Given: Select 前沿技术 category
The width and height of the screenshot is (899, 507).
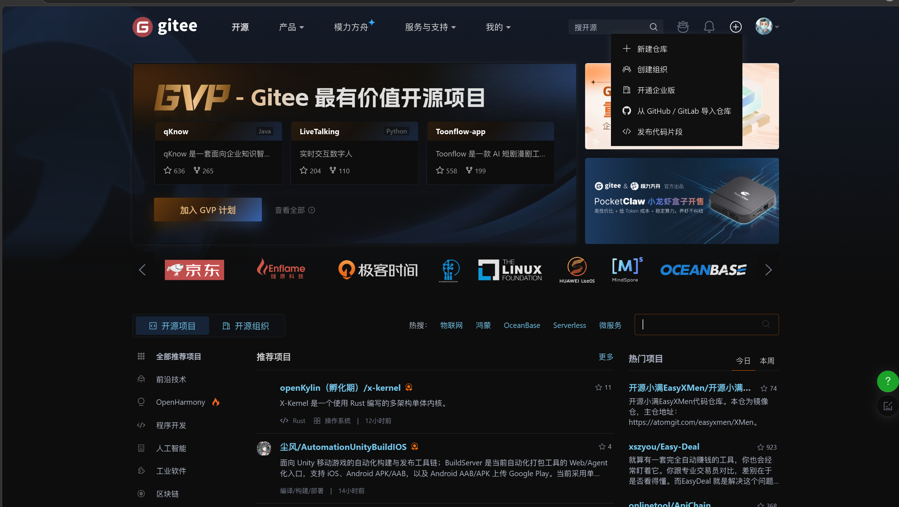Looking at the screenshot, I should pyautogui.click(x=171, y=379).
